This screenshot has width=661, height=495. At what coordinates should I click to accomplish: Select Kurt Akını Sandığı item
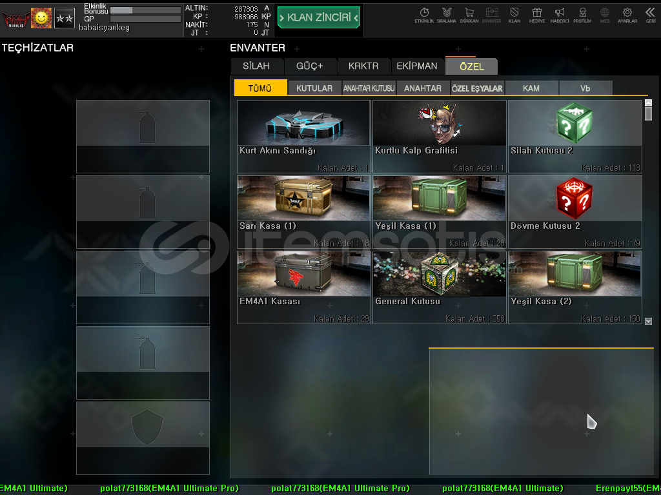coord(303,137)
